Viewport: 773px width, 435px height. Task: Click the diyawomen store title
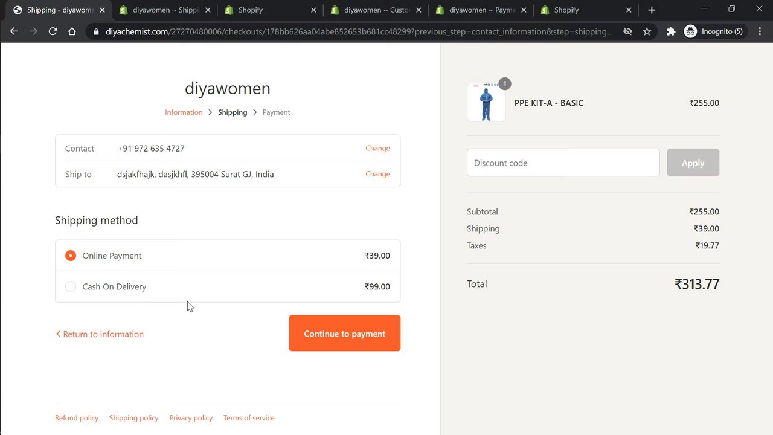(228, 88)
